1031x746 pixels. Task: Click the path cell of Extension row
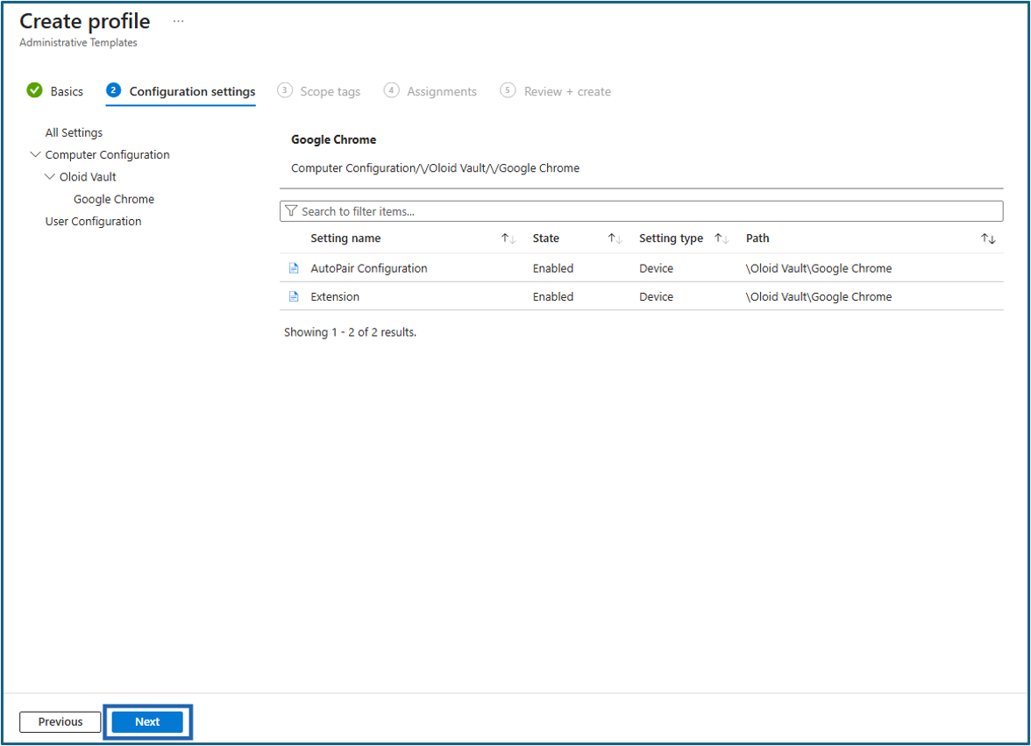(x=819, y=296)
